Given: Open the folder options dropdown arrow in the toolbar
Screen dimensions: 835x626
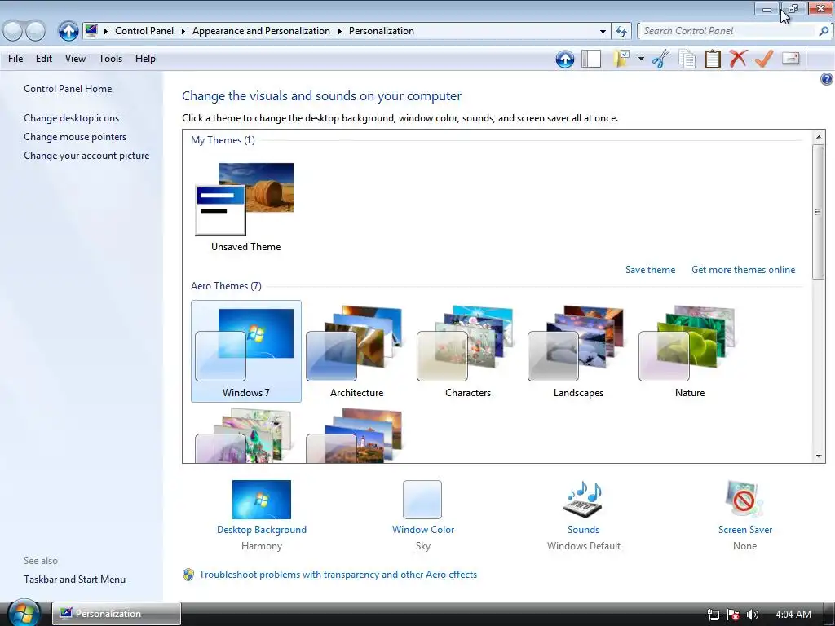Looking at the screenshot, I should (x=641, y=59).
